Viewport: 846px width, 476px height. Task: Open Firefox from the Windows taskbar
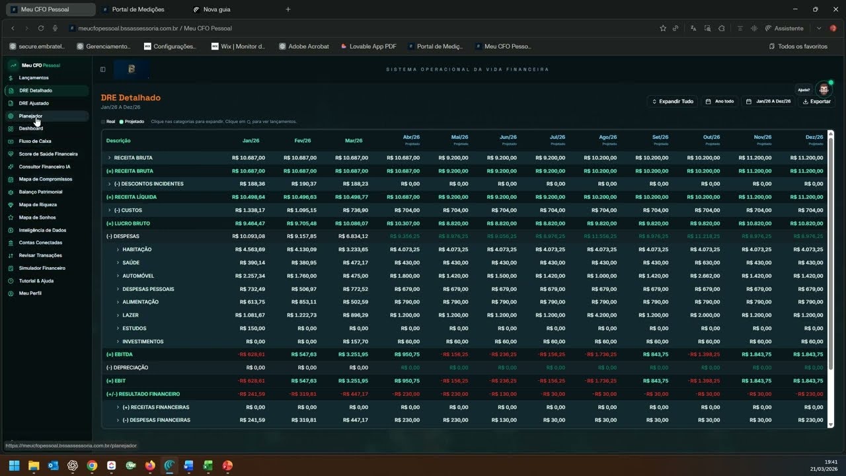(150, 465)
